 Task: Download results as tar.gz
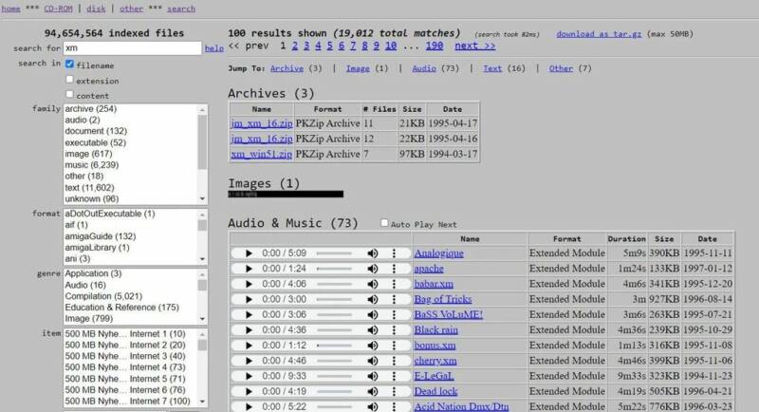[x=599, y=34]
